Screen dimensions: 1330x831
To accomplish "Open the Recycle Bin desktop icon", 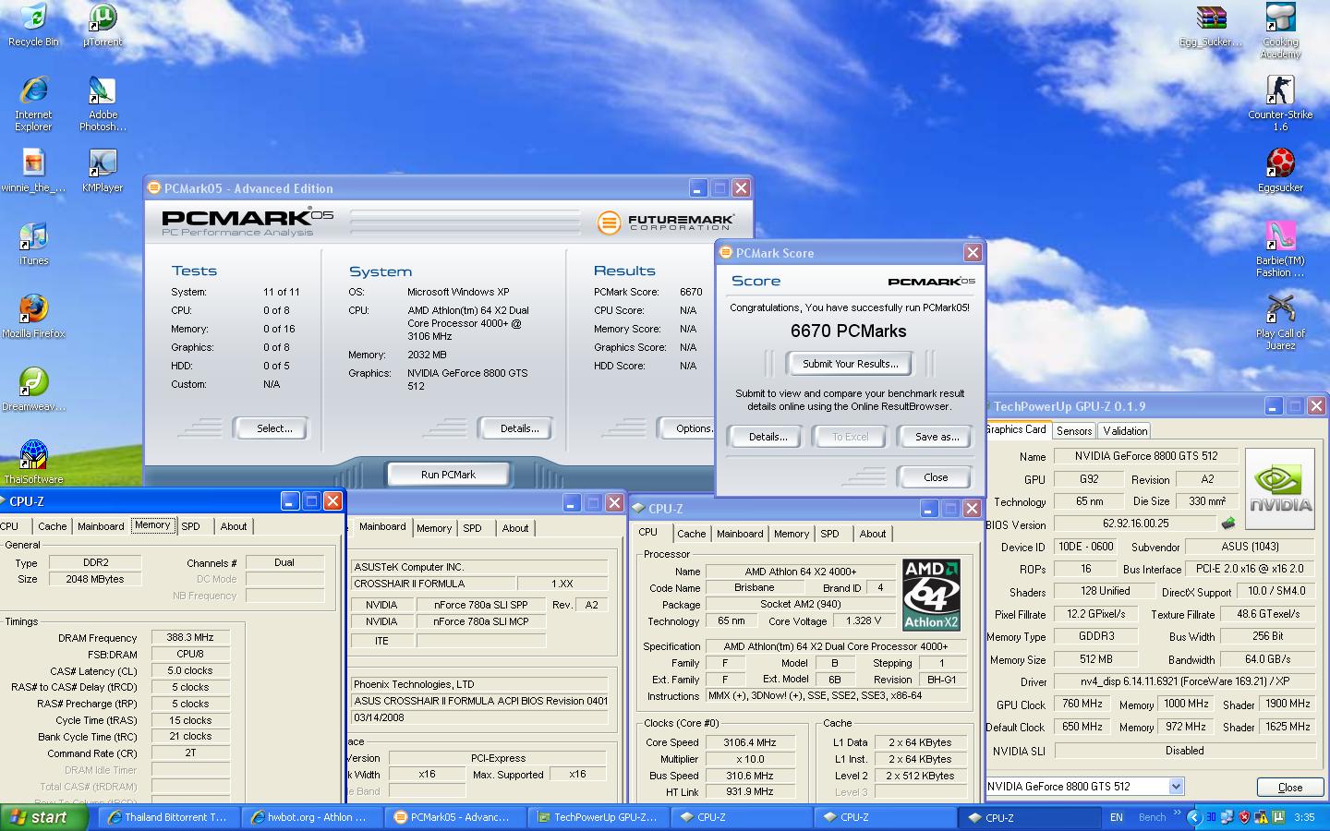I will pyautogui.click(x=33, y=25).
